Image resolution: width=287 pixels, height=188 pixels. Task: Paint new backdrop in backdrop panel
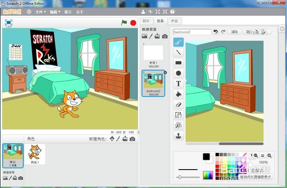151,36
